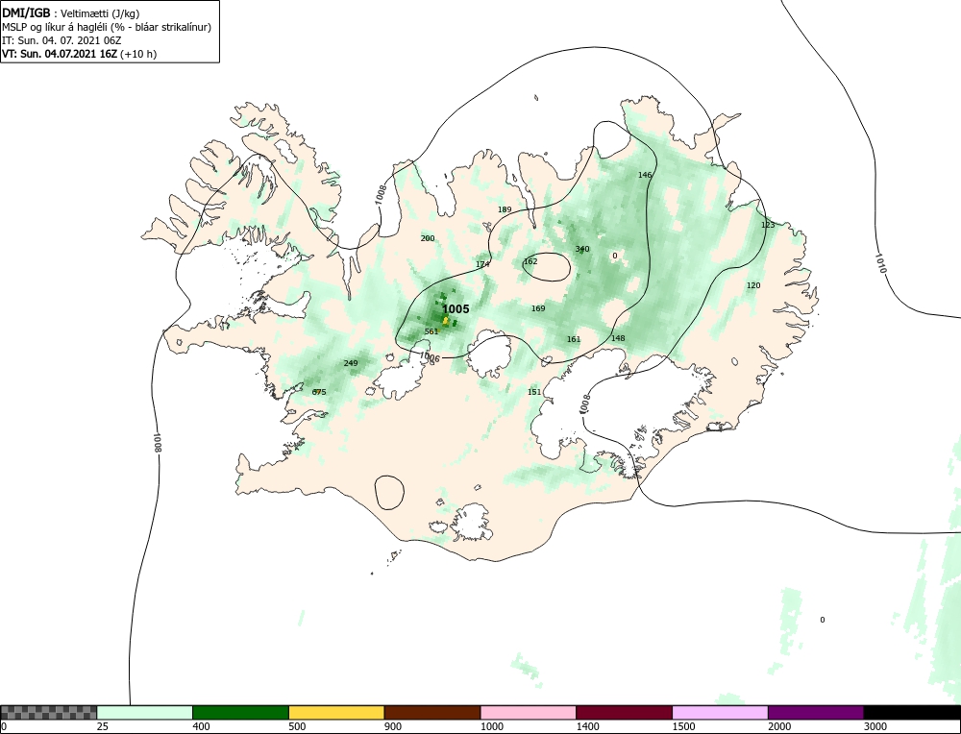Click the 189 value on the map

(x=505, y=209)
